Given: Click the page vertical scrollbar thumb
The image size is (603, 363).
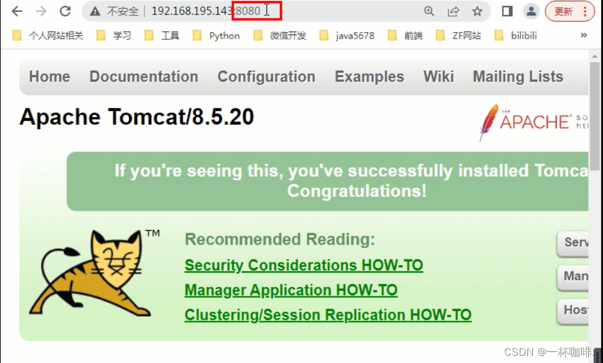Looking at the screenshot, I should 595,115.
